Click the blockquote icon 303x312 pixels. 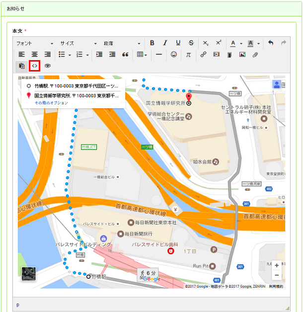point(125,54)
